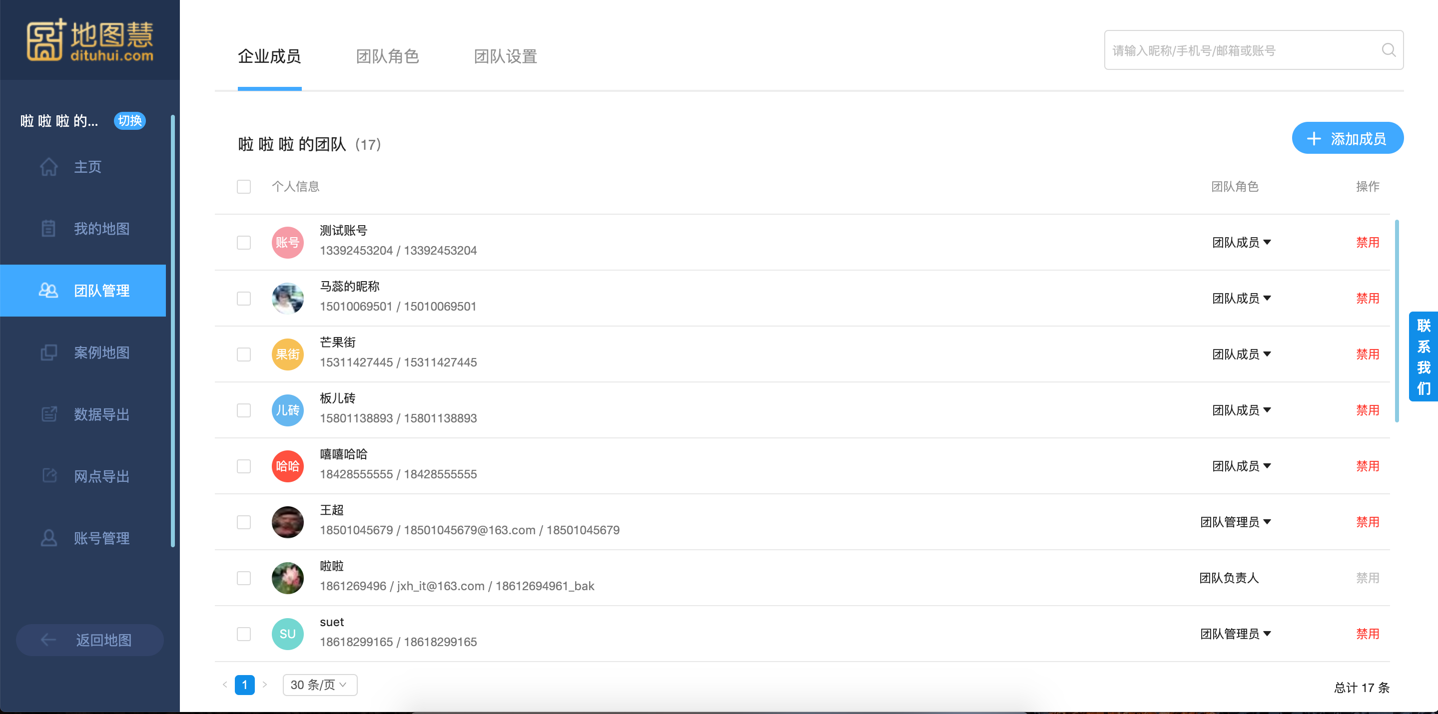Tick the select-all header checkbox
1438x714 pixels.
point(243,186)
